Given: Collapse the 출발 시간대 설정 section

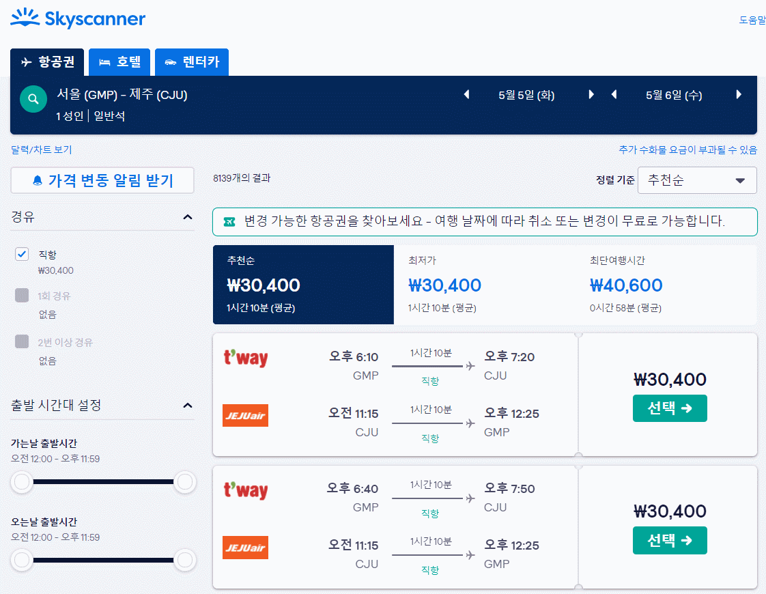Looking at the screenshot, I should click(x=188, y=406).
